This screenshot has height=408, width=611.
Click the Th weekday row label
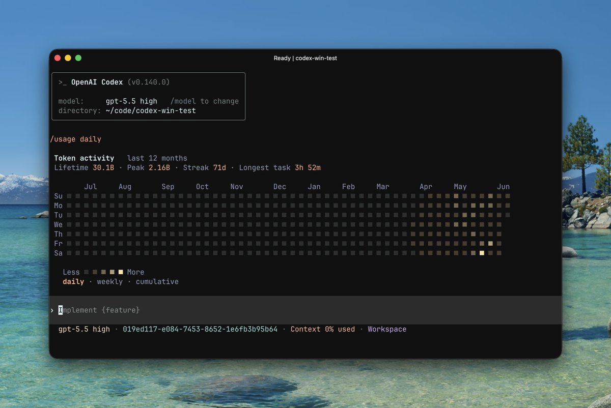coord(59,234)
